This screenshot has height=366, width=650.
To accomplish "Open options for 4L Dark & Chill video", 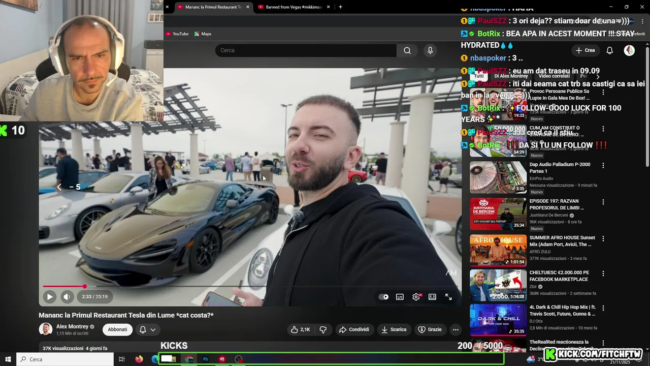I will pyautogui.click(x=603, y=309).
